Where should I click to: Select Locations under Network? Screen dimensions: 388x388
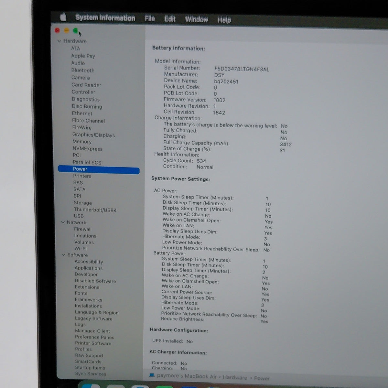pyautogui.click(x=85, y=236)
